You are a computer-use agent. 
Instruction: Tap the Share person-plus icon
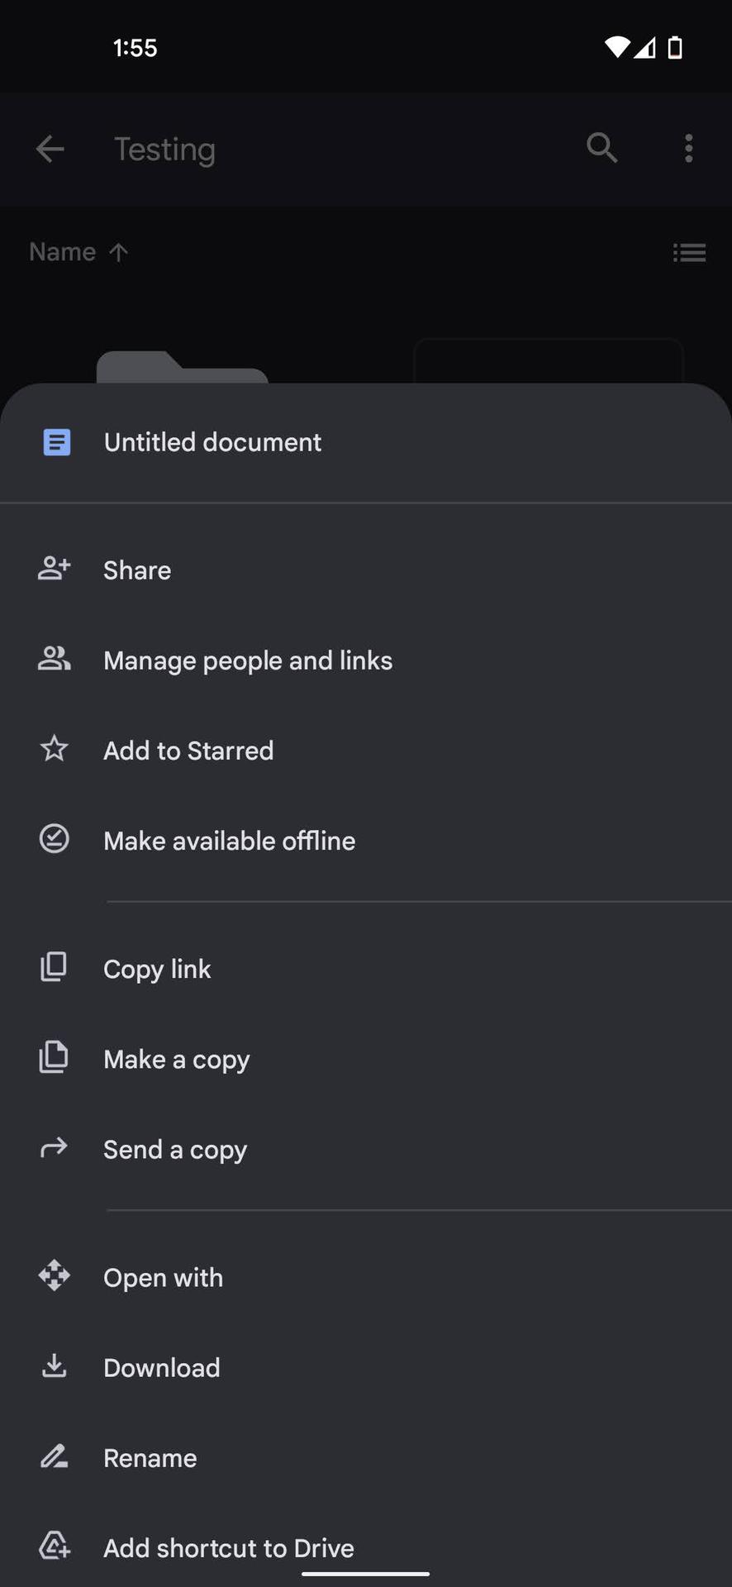(x=55, y=569)
